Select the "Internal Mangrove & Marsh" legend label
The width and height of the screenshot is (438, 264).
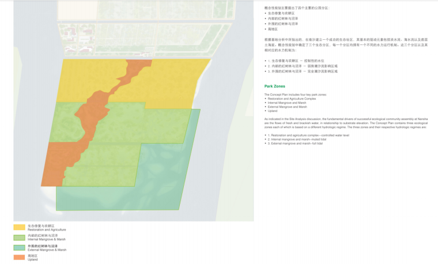[x=47, y=240]
